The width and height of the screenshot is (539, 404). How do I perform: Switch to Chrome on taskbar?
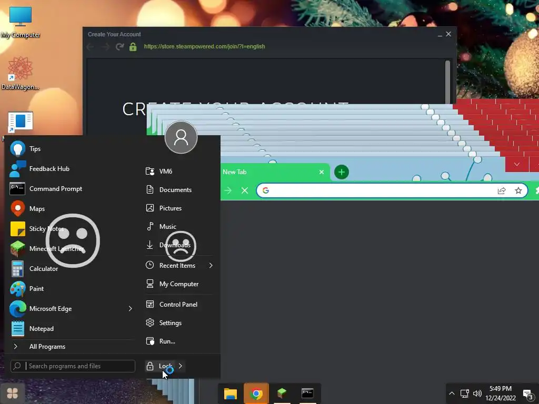[x=256, y=393]
